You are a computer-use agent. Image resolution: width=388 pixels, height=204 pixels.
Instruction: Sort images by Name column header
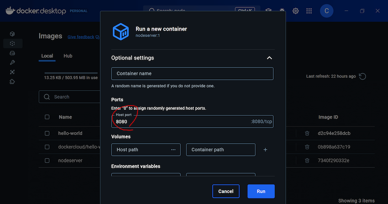tap(65, 117)
